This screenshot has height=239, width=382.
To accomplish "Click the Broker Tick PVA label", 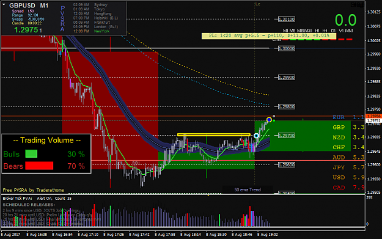I will coord(18,198).
